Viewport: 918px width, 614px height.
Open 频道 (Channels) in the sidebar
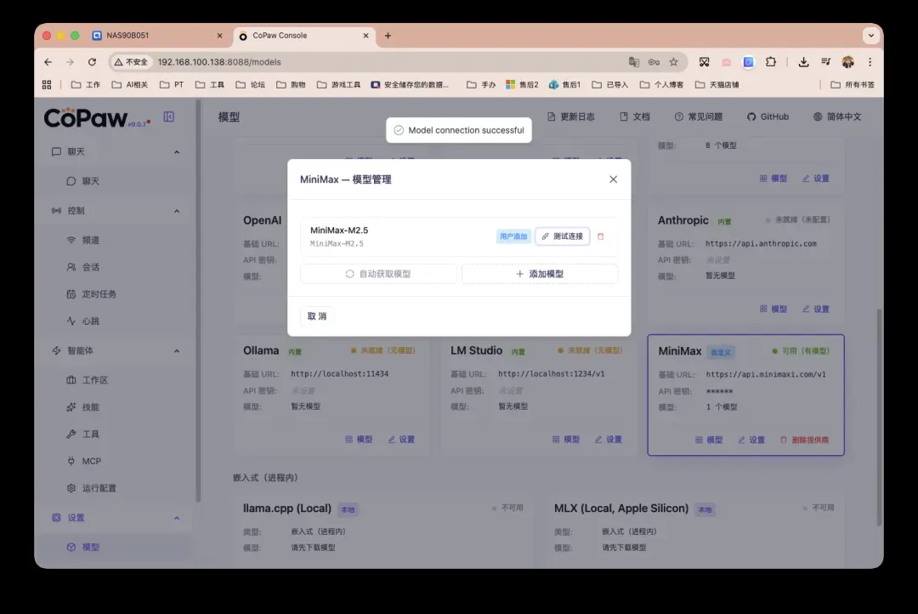[x=82, y=240]
